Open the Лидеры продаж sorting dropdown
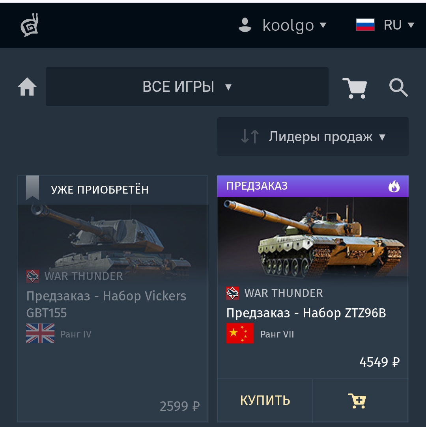Screen dimensions: 426x427 pyautogui.click(x=313, y=136)
